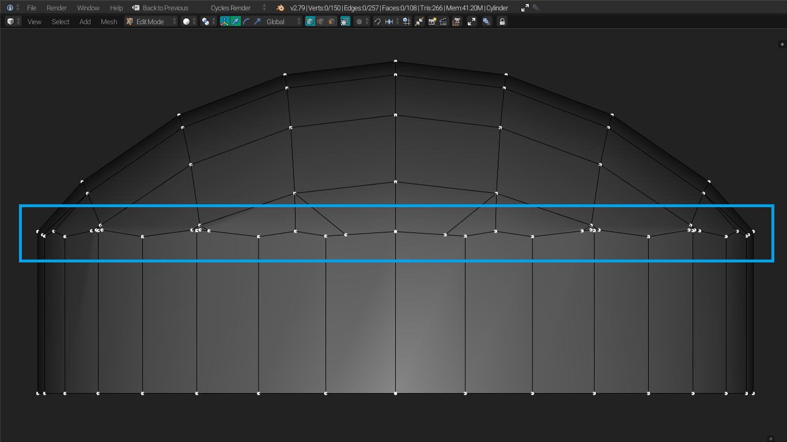787x442 pixels.
Task: Open the snap element selector
Action: tap(392, 21)
